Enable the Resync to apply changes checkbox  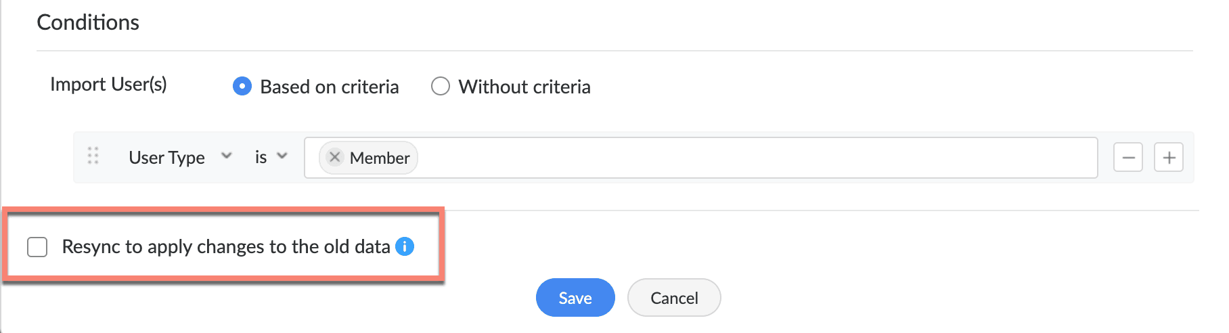click(37, 247)
